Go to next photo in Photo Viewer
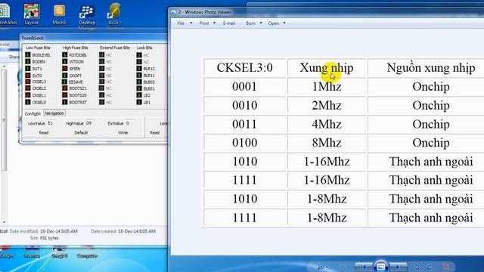The height and width of the screenshot is (272, 484). [399, 267]
